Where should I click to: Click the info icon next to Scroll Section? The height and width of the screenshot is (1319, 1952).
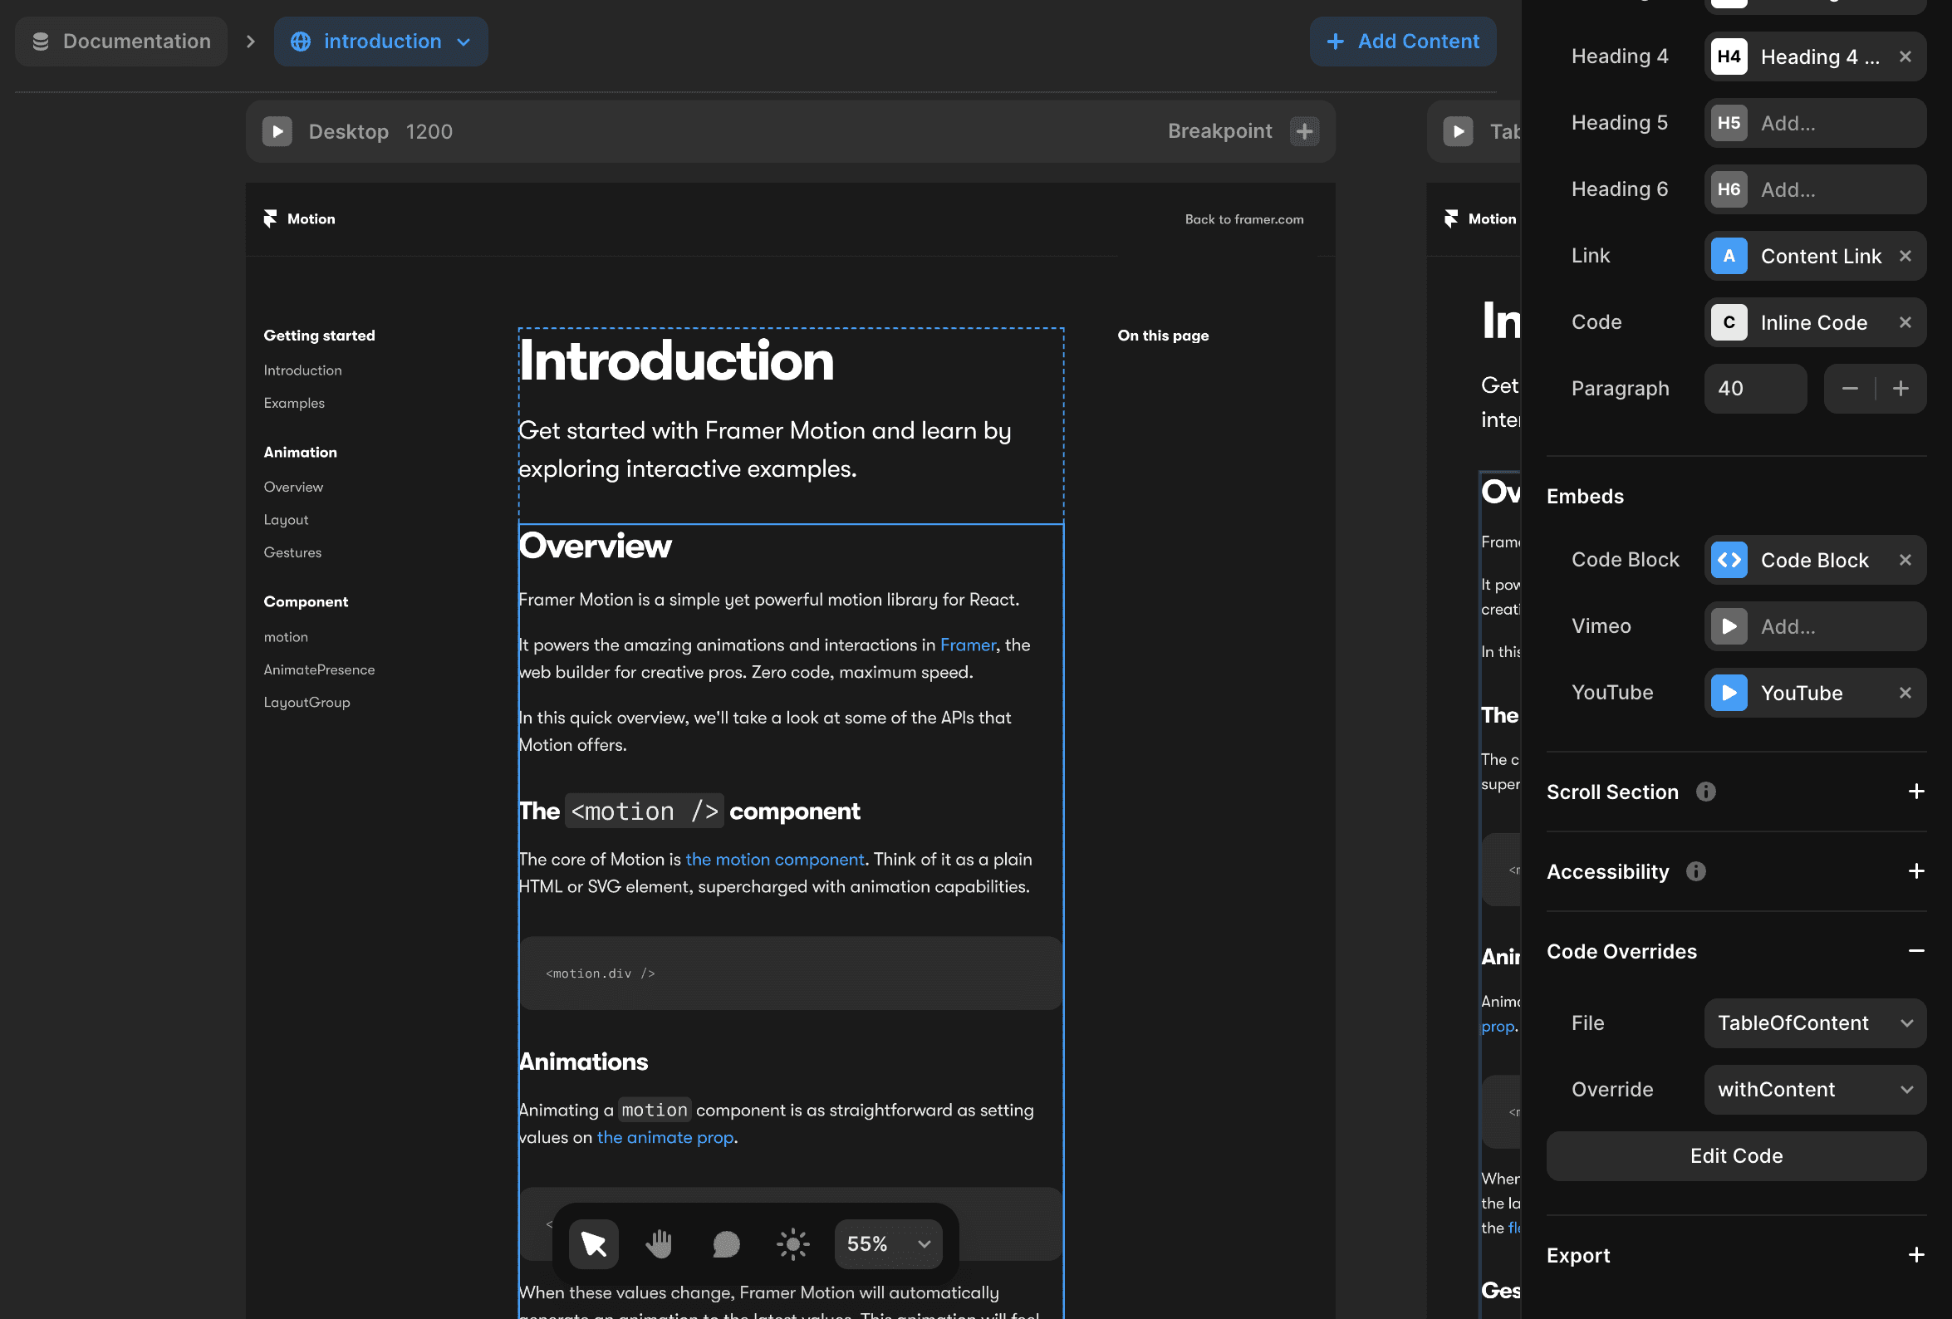[x=1704, y=792]
